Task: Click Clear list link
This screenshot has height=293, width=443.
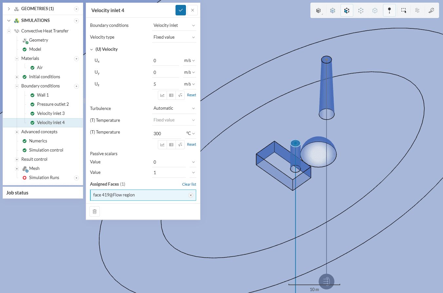Action: coord(189,184)
